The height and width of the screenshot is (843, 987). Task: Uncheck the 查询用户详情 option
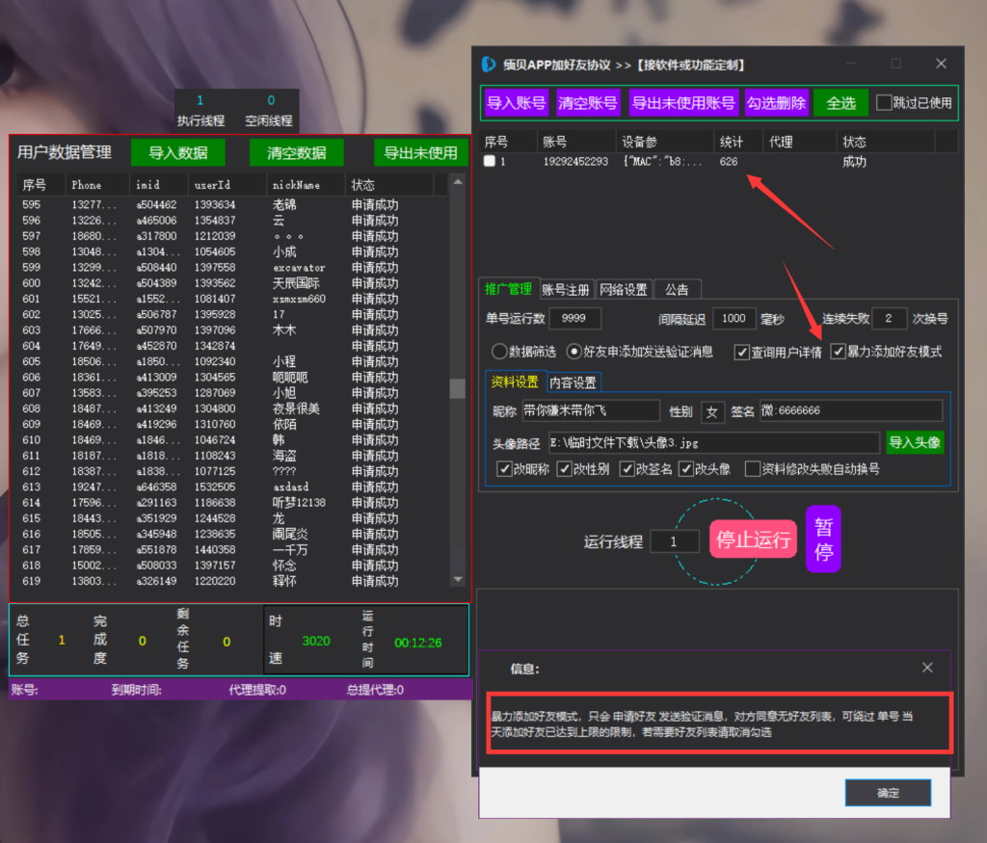click(741, 352)
